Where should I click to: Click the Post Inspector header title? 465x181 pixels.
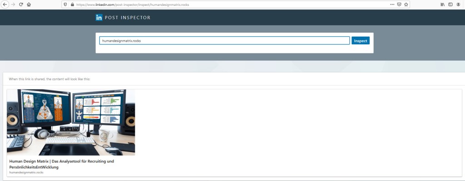click(x=128, y=18)
